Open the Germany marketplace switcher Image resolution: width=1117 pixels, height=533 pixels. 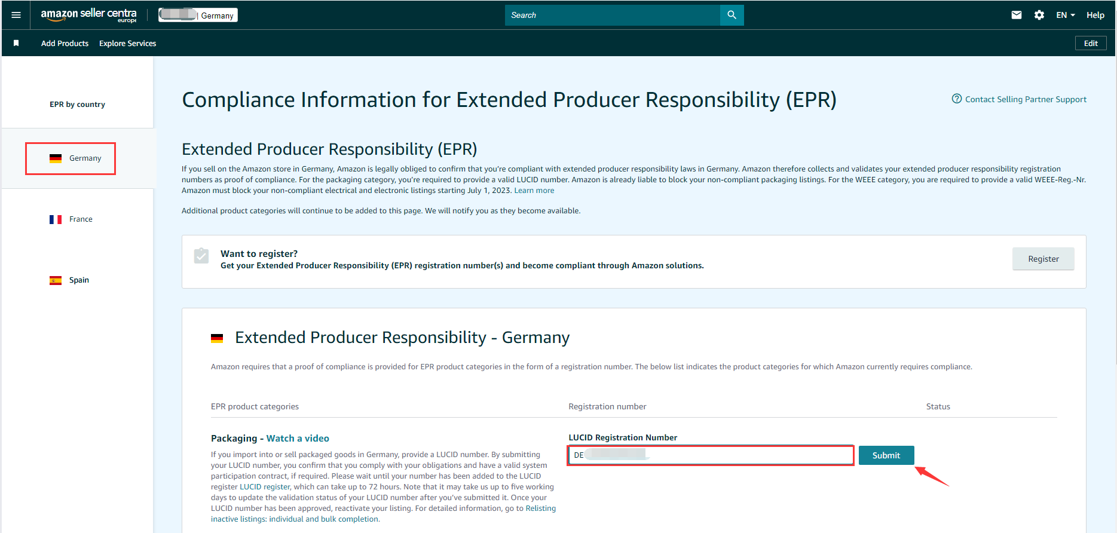click(198, 15)
